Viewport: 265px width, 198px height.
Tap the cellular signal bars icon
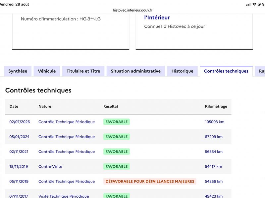tap(249, 5)
